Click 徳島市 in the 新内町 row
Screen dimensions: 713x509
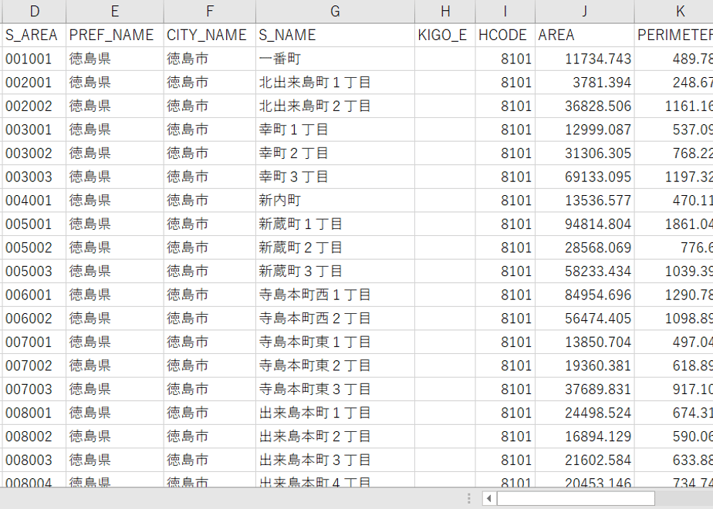(210, 201)
